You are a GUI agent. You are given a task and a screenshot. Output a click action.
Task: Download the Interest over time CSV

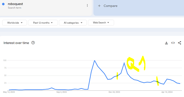[x=166, y=43]
